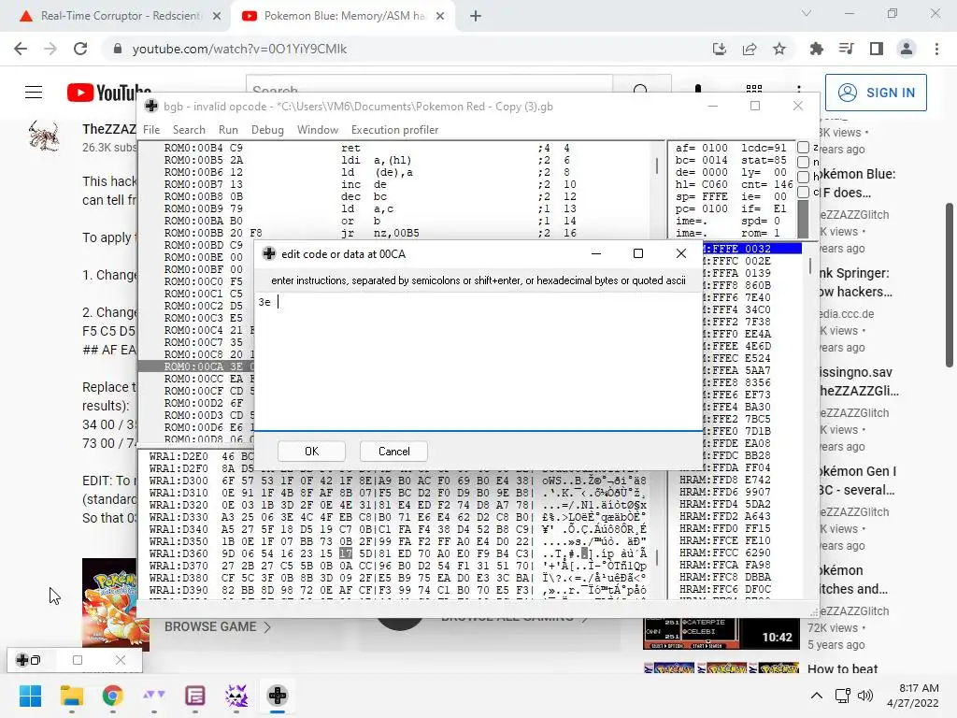This screenshot has width=957, height=718.
Task: Open the channel avatar beside TheZZAZZGlitch
Action: (x=44, y=135)
